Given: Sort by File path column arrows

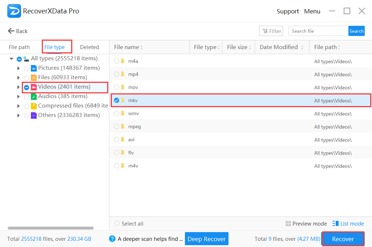Looking at the screenshot, I should coord(339,47).
